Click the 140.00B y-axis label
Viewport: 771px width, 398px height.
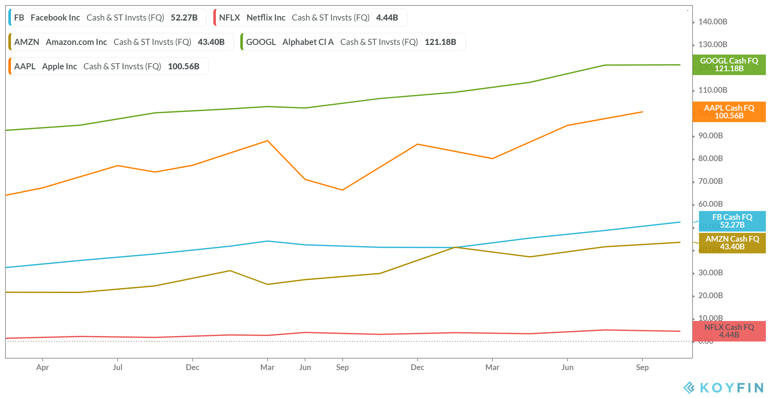point(713,22)
